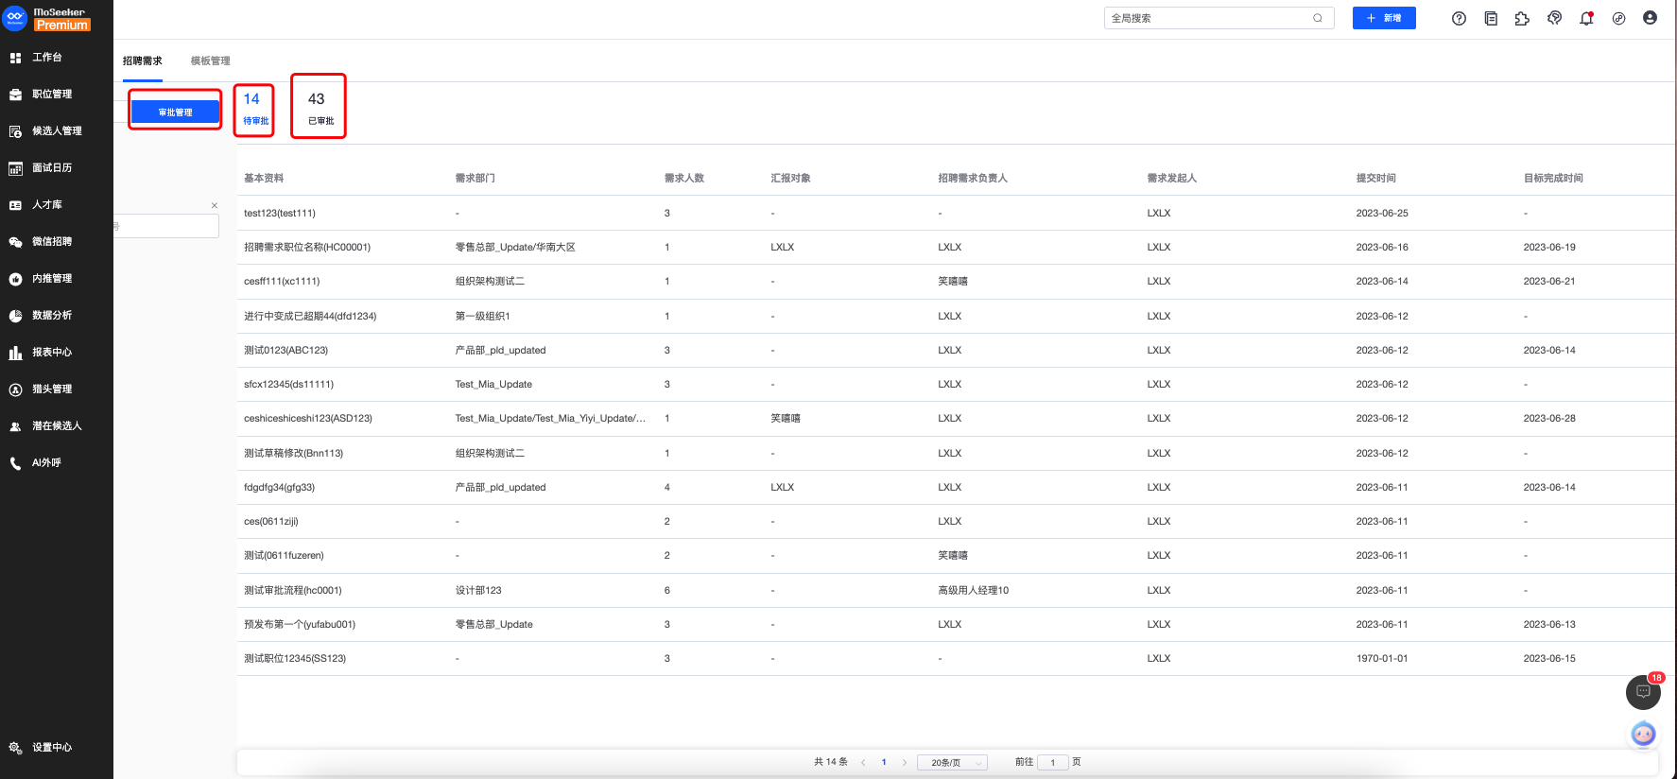Open the help question-mark icon
The height and width of the screenshot is (779, 1677).
(x=1459, y=18)
